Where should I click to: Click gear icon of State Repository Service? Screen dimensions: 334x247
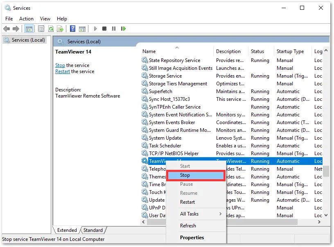pos(145,60)
